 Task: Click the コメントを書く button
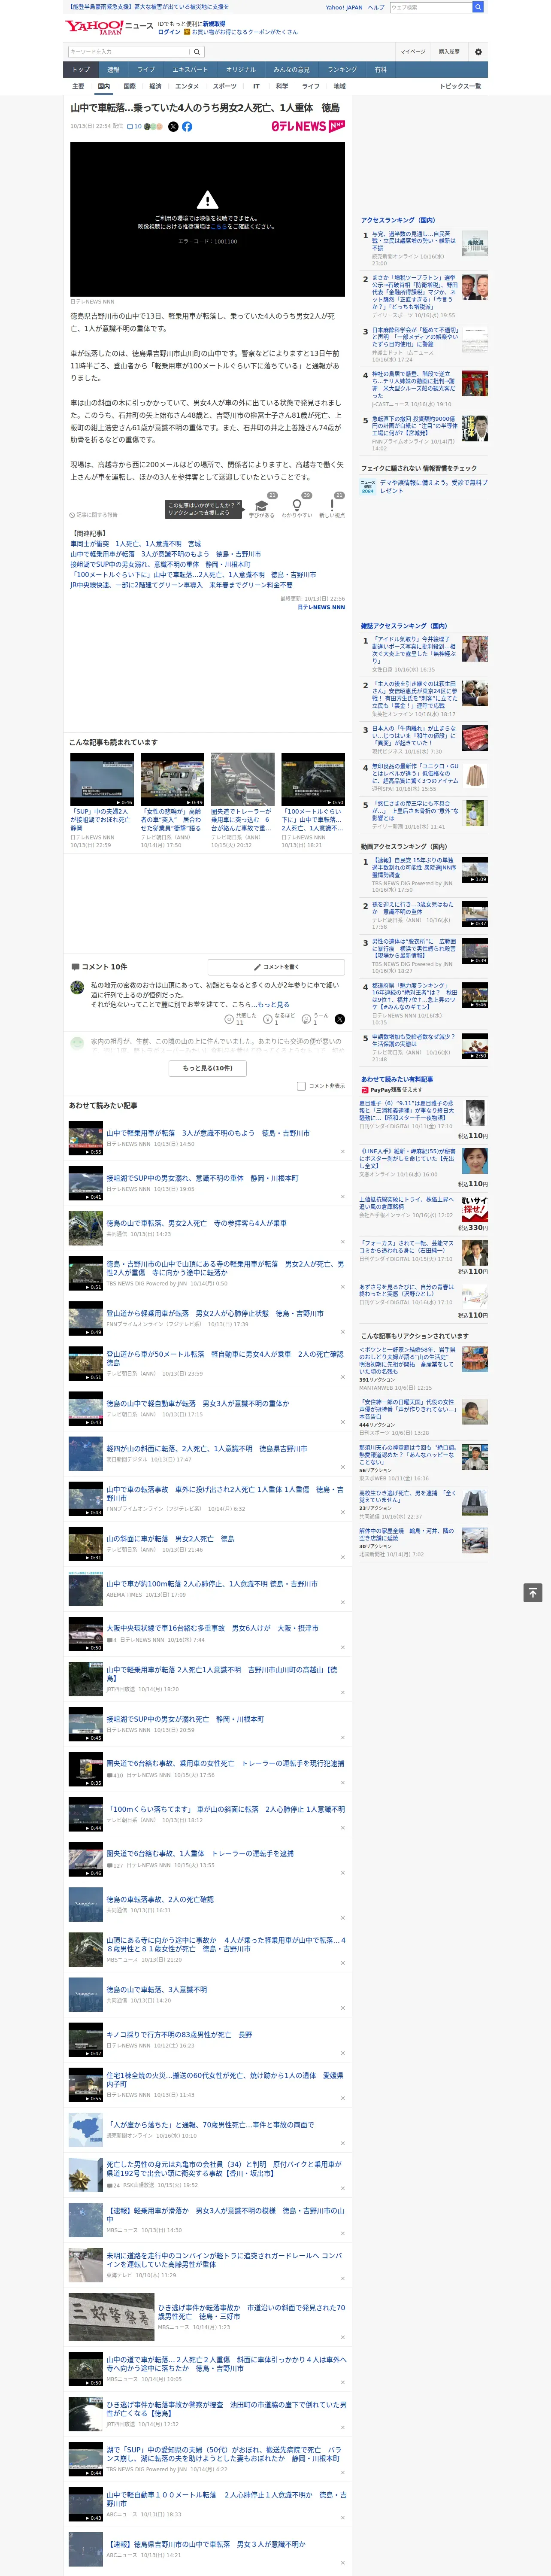point(276,967)
